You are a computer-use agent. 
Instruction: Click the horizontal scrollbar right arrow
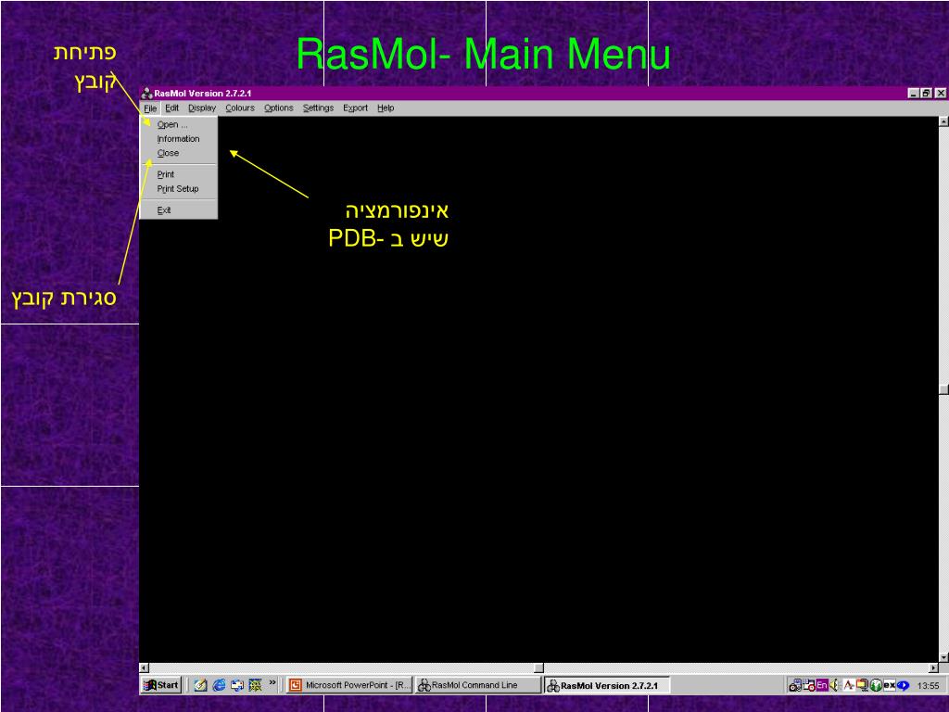click(x=933, y=667)
